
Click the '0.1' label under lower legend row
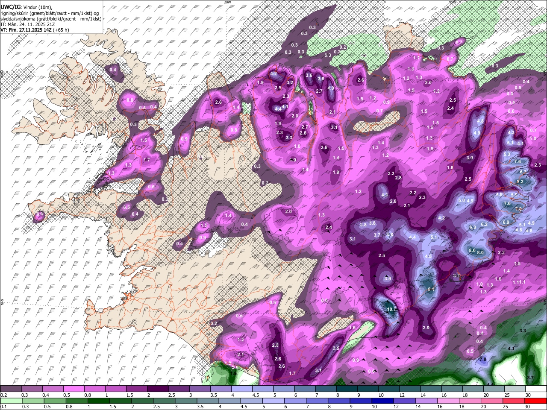tap(4, 407)
